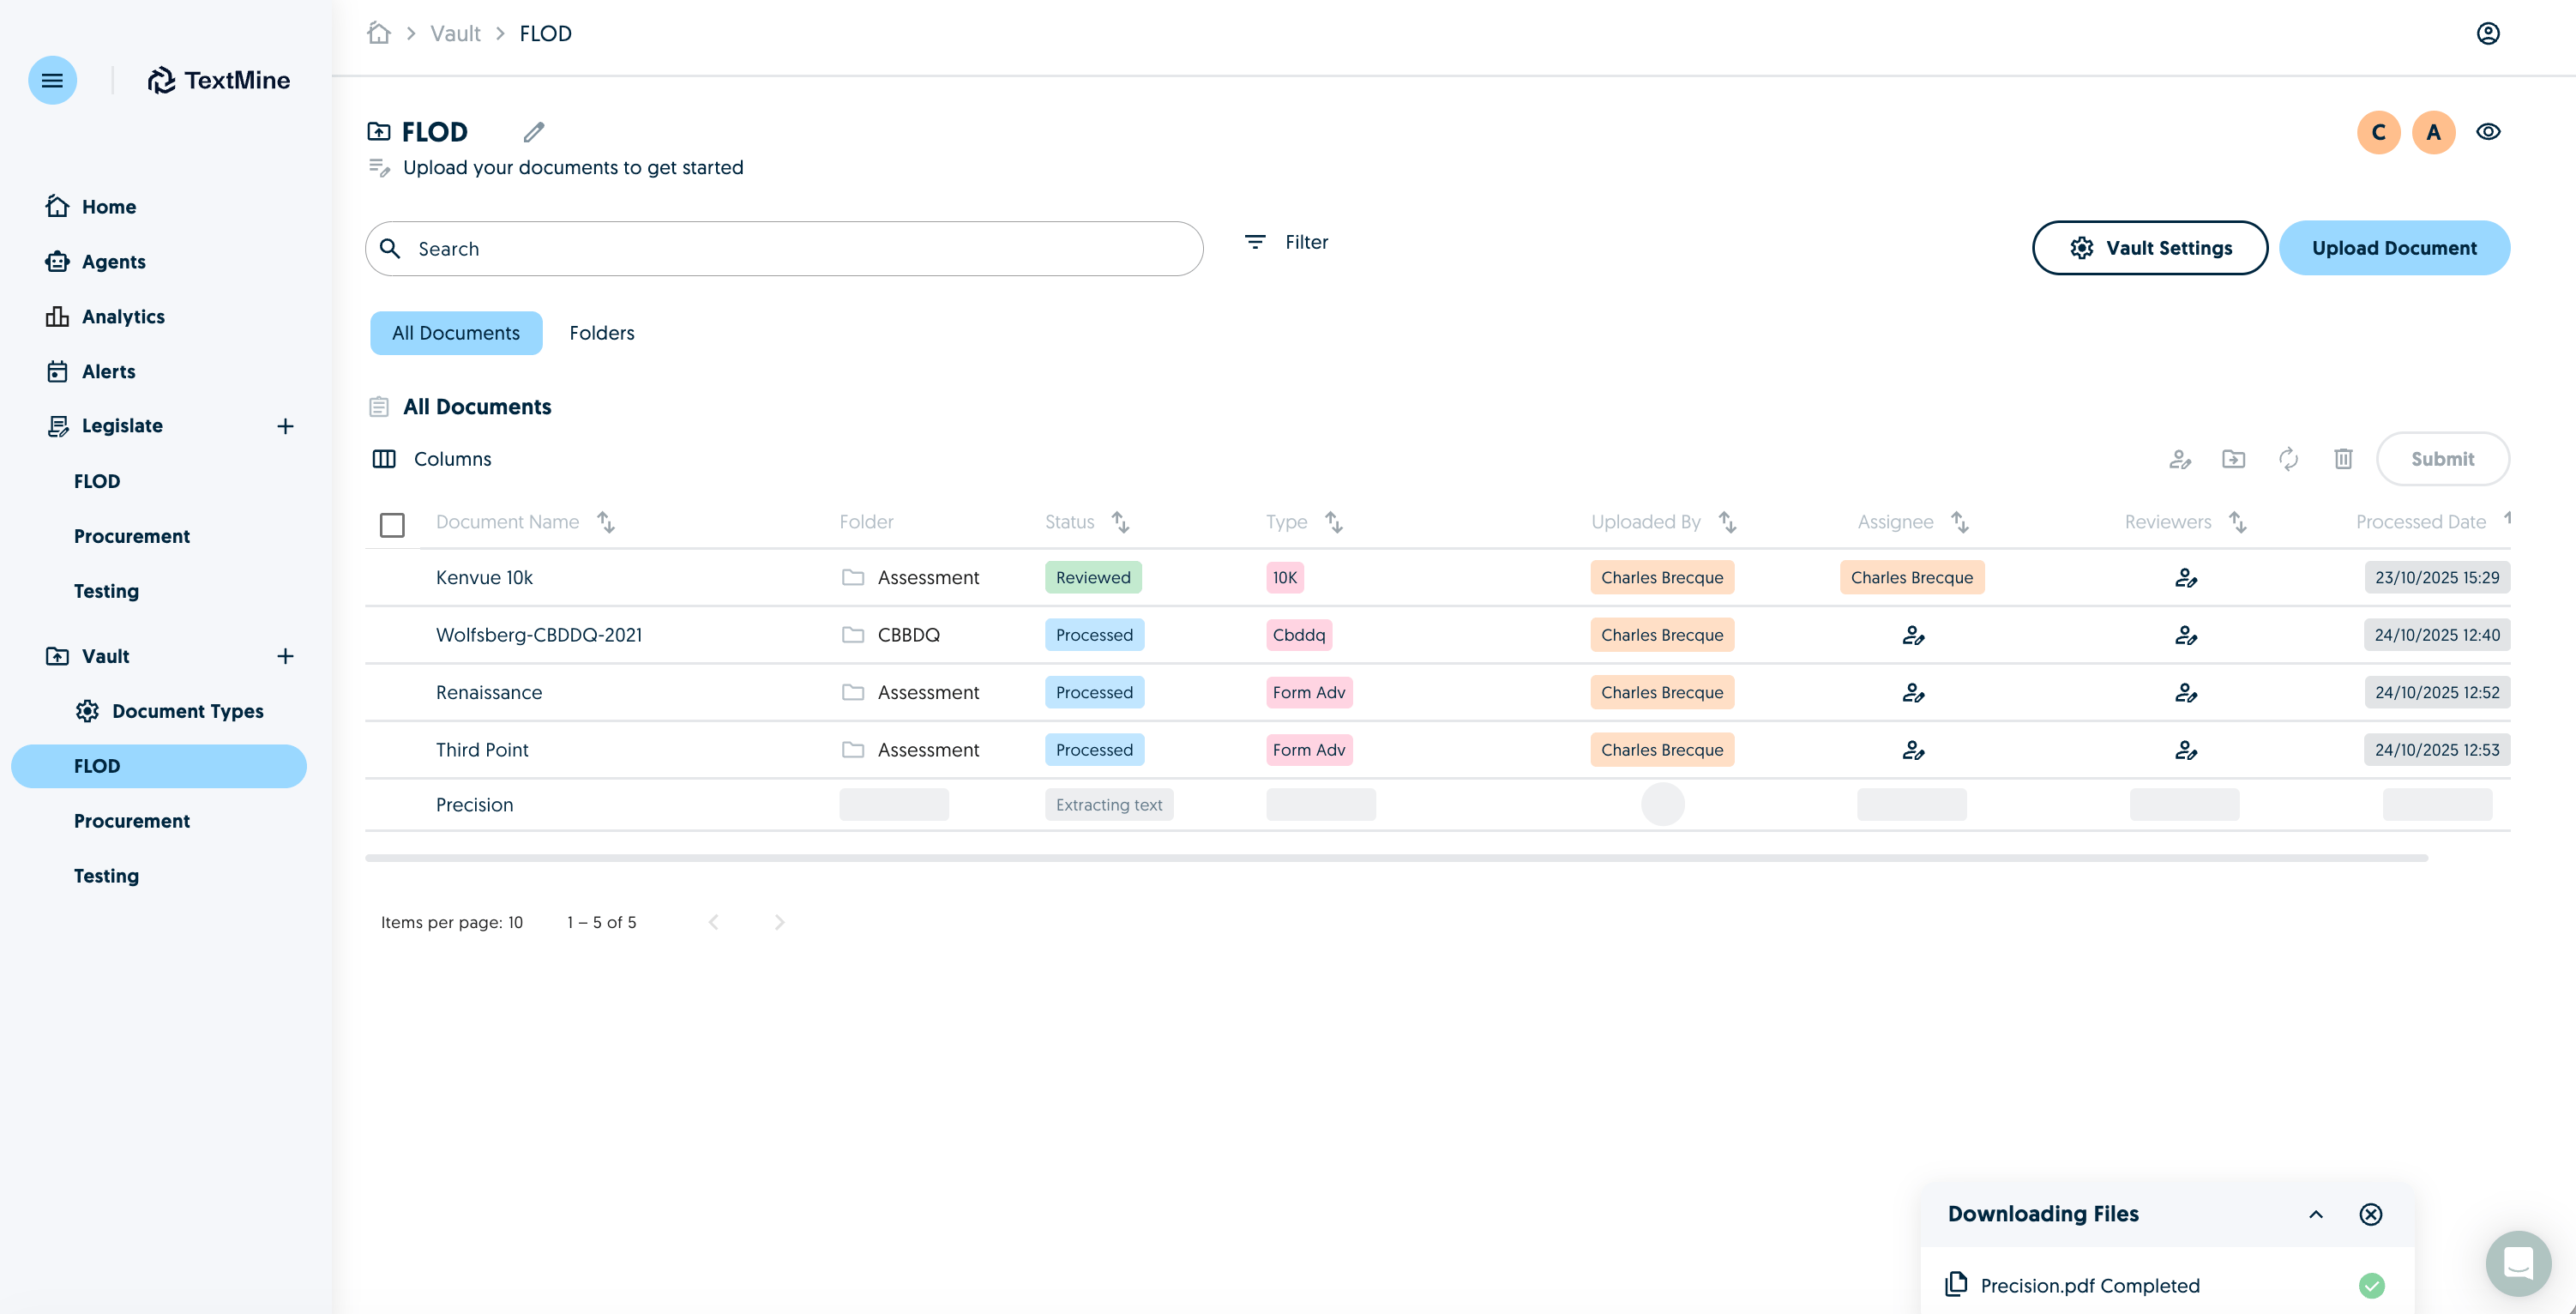
Task: Open Analytics in the sidebar
Action: pos(105,317)
